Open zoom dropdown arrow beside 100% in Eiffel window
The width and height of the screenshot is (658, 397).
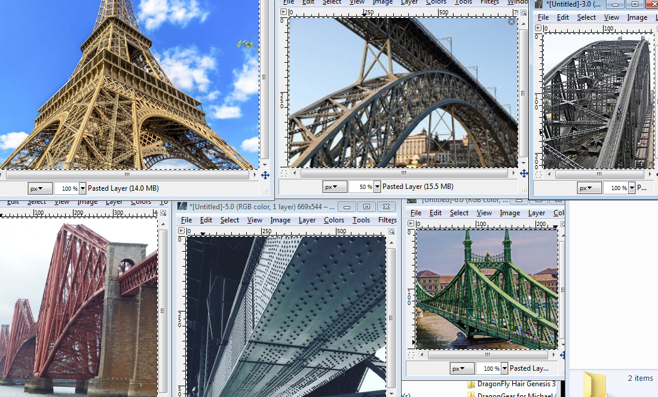82,188
